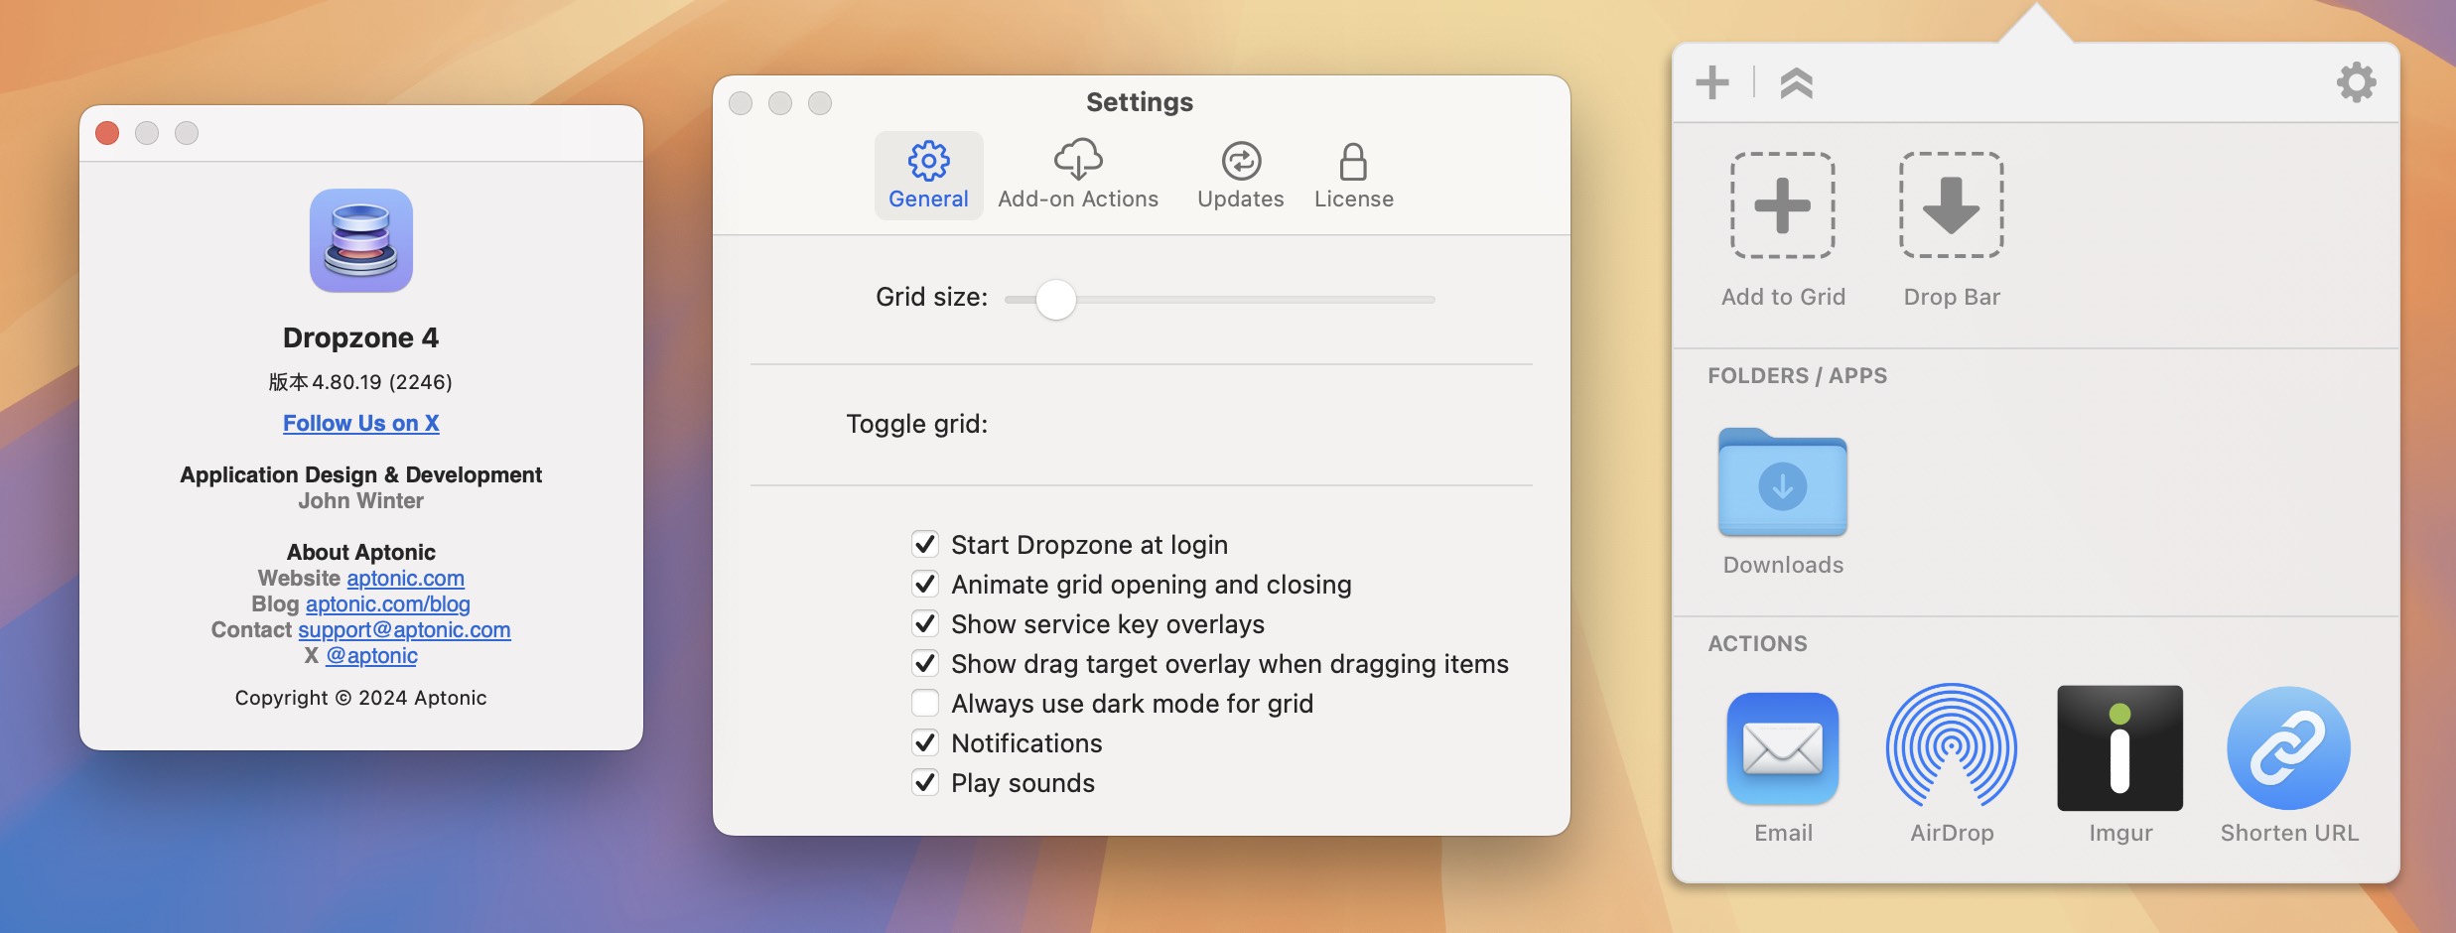Enable Always use dark mode for grid
This screenshot has width=2456, height=933.
pos(925,703)
